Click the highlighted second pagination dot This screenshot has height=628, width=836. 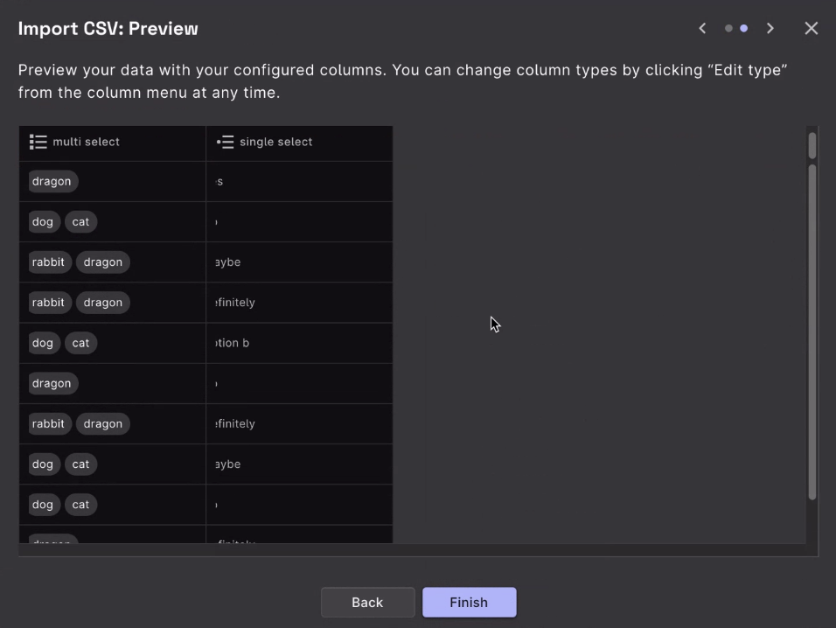[x=744, y=28]
